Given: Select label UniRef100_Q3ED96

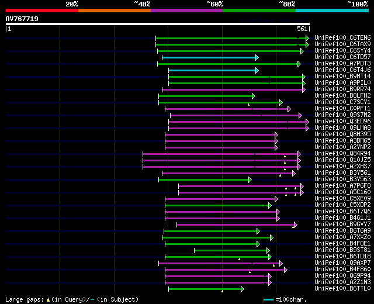Looking at the screenshot, I should point(342,121).
